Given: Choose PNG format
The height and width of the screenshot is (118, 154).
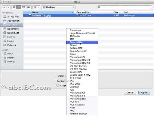Looking at the screenshot, I should (x=82, y=111).
